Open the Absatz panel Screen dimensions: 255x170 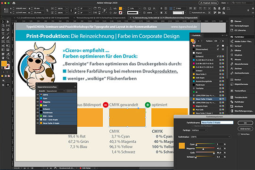click(236, 59)
